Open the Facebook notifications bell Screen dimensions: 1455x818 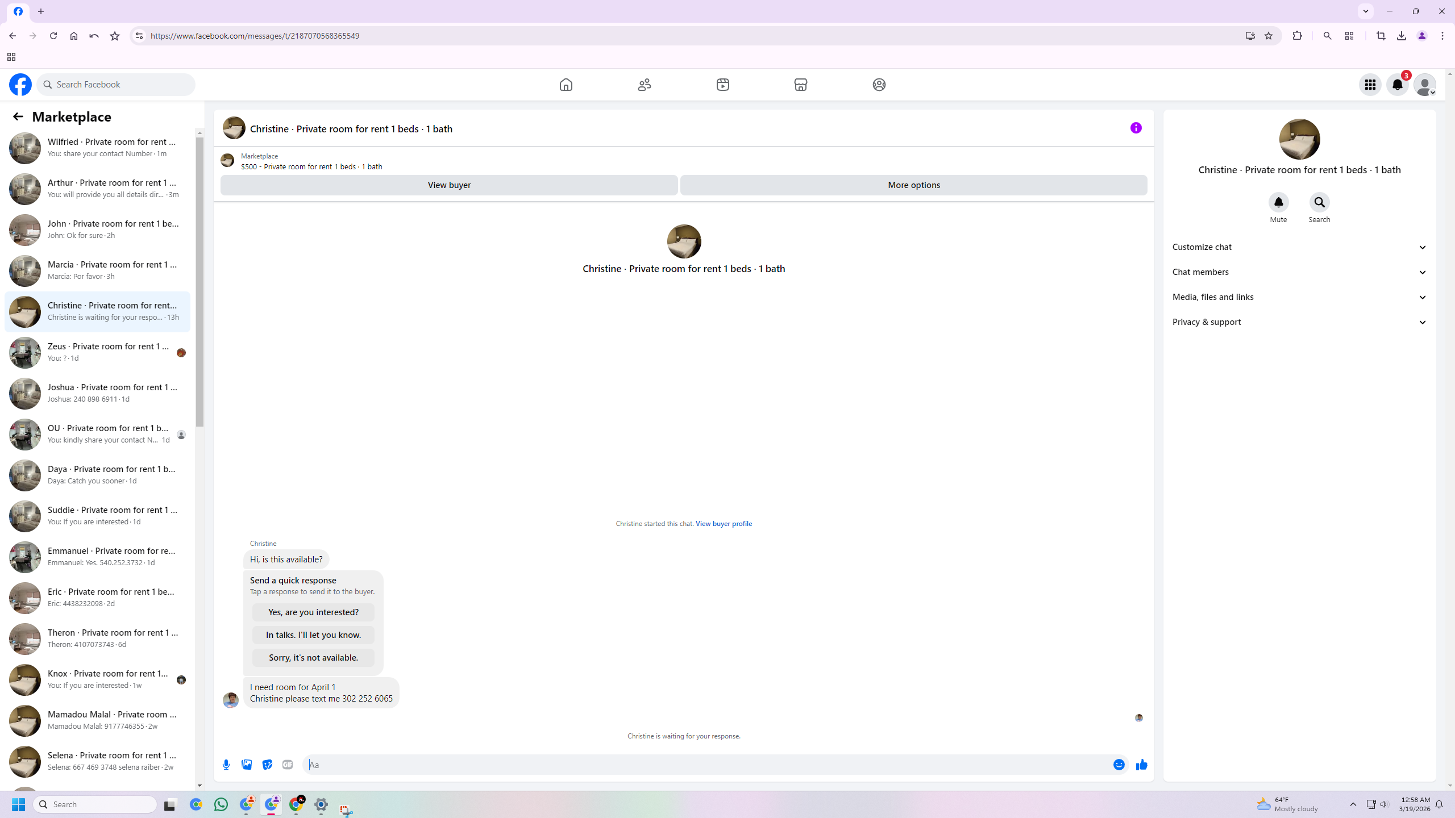click(1397, 85)
